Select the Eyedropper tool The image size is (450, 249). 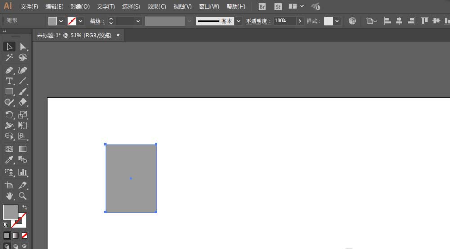(x=9, y=160)
